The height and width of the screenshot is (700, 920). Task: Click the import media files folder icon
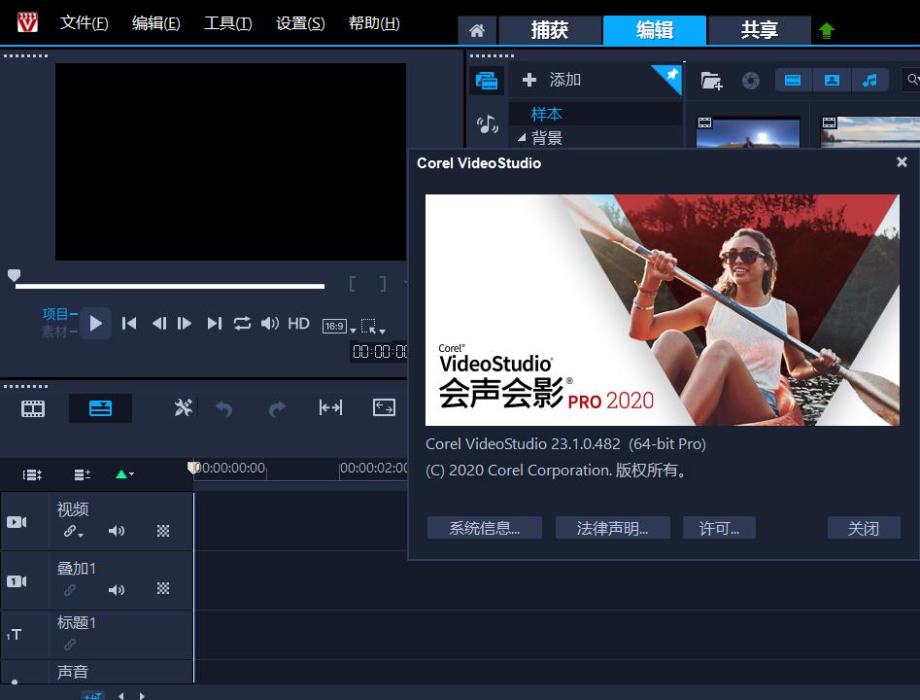[x=711, y=81]
